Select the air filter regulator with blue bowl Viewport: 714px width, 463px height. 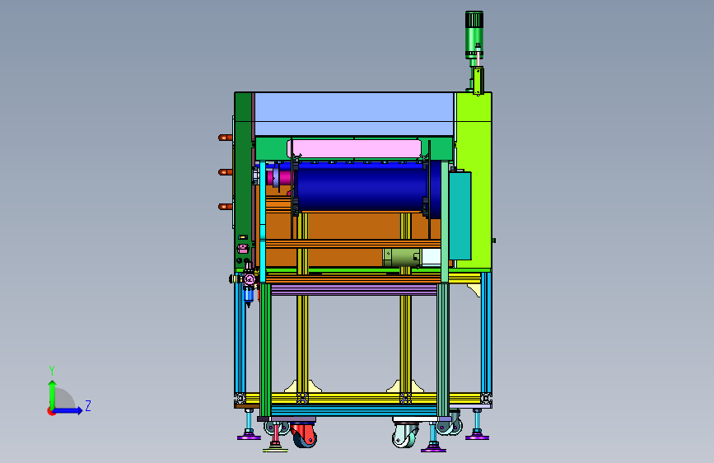(249, 285)
